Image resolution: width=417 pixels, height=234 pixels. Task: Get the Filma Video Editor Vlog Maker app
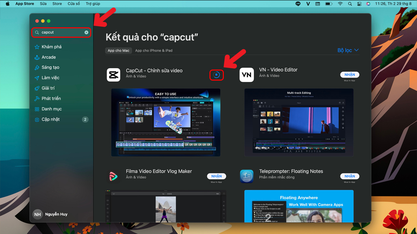click(216, 176)
